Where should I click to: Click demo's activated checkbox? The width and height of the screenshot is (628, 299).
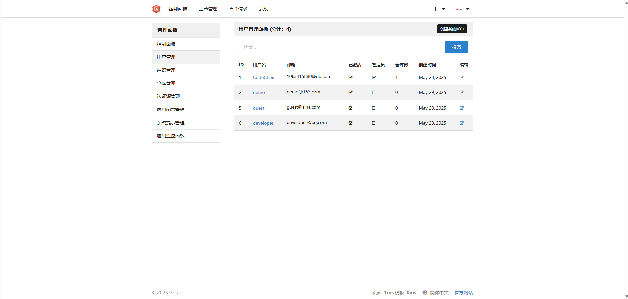[351, 92]
